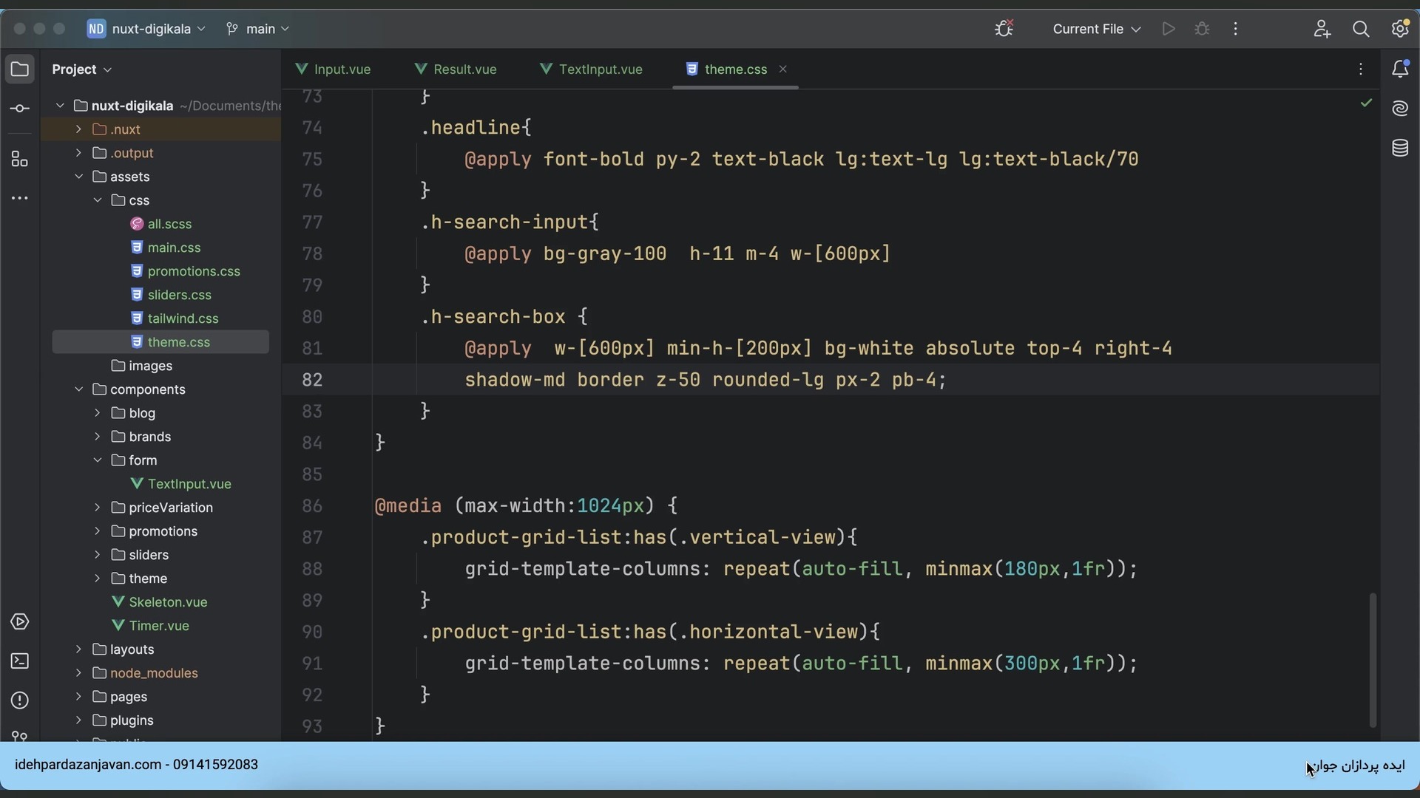Open the Current File run configuration dropdown
Image resolution: width=1420 pixels, height=798 pixels.
click(1096, 29)
